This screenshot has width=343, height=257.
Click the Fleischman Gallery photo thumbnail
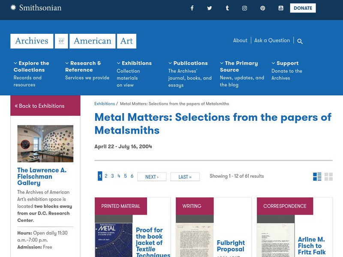45,143
